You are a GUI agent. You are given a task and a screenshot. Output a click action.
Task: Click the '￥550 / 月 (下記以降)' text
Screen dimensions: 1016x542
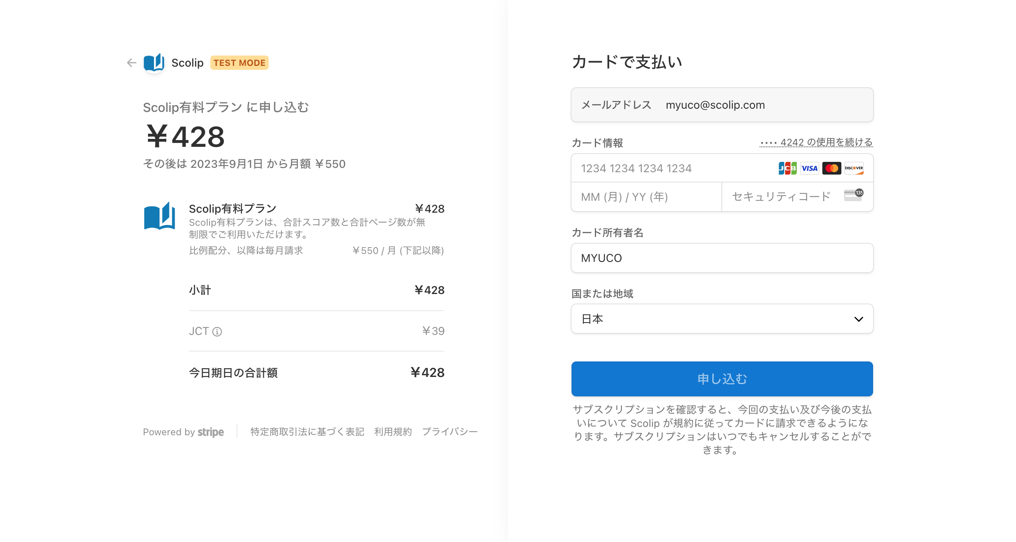point(398,250)
